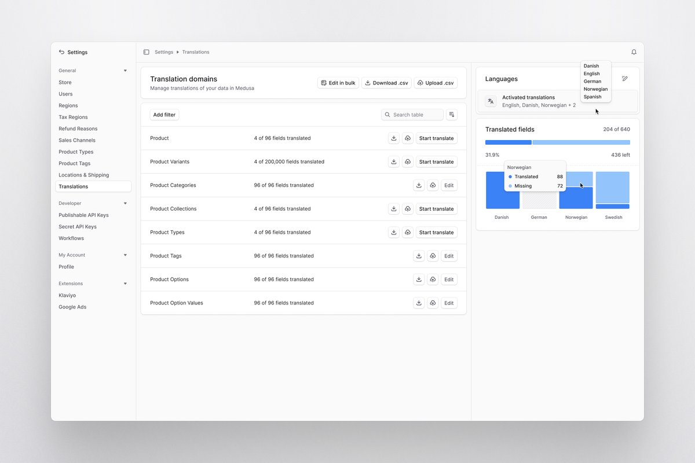Upload translations for Product Variants row
The image size is (695, 463).
point(408,162)
